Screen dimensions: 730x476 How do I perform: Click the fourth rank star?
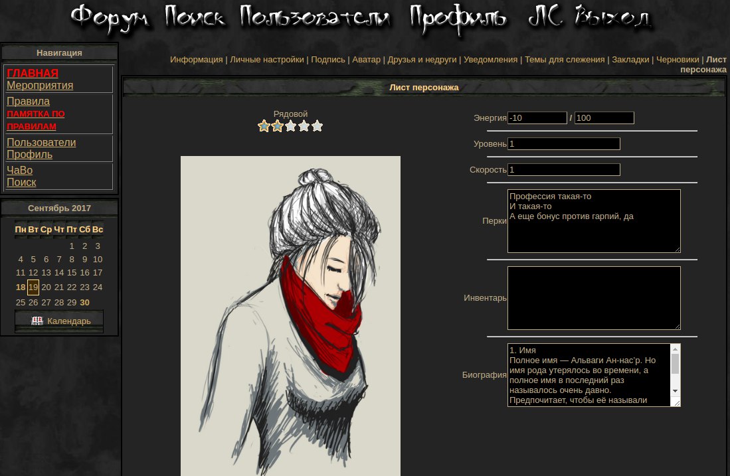tap(304, 126)
